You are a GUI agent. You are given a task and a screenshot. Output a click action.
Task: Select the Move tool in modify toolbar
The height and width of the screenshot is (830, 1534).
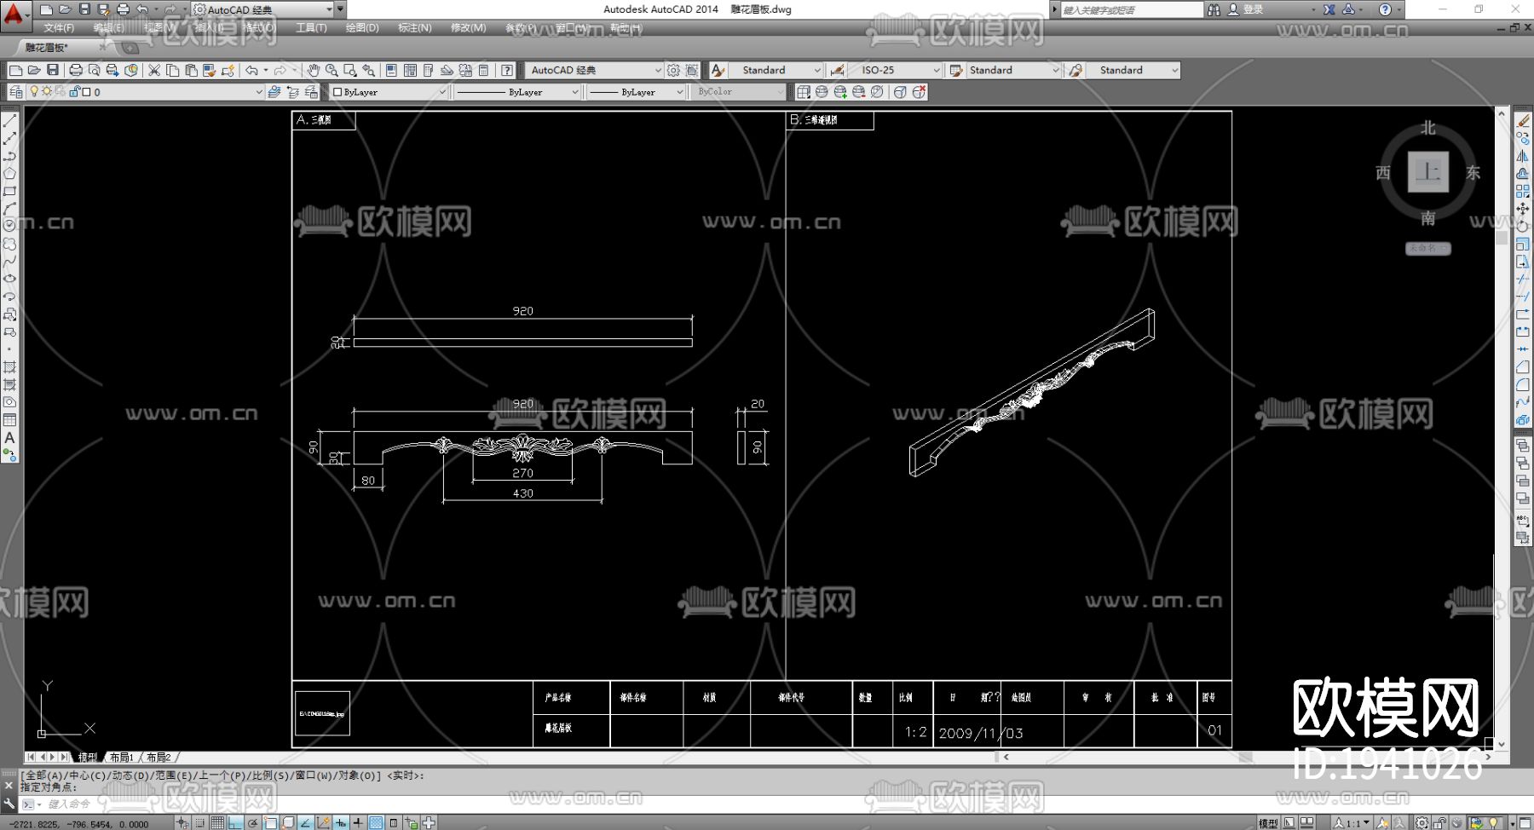tap(1523, 209)
